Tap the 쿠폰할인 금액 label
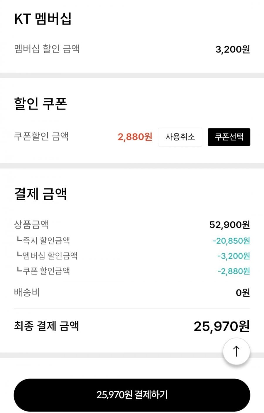 coord(41,136)
